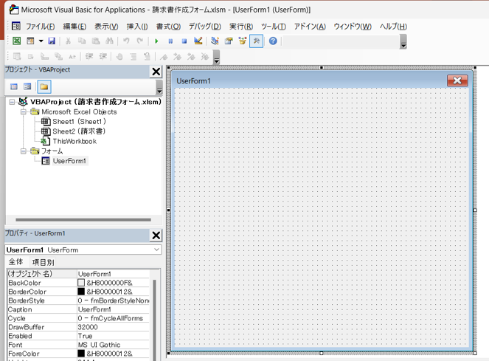Click the Toolbox icon in the toolbar

[x=256, y=41]
